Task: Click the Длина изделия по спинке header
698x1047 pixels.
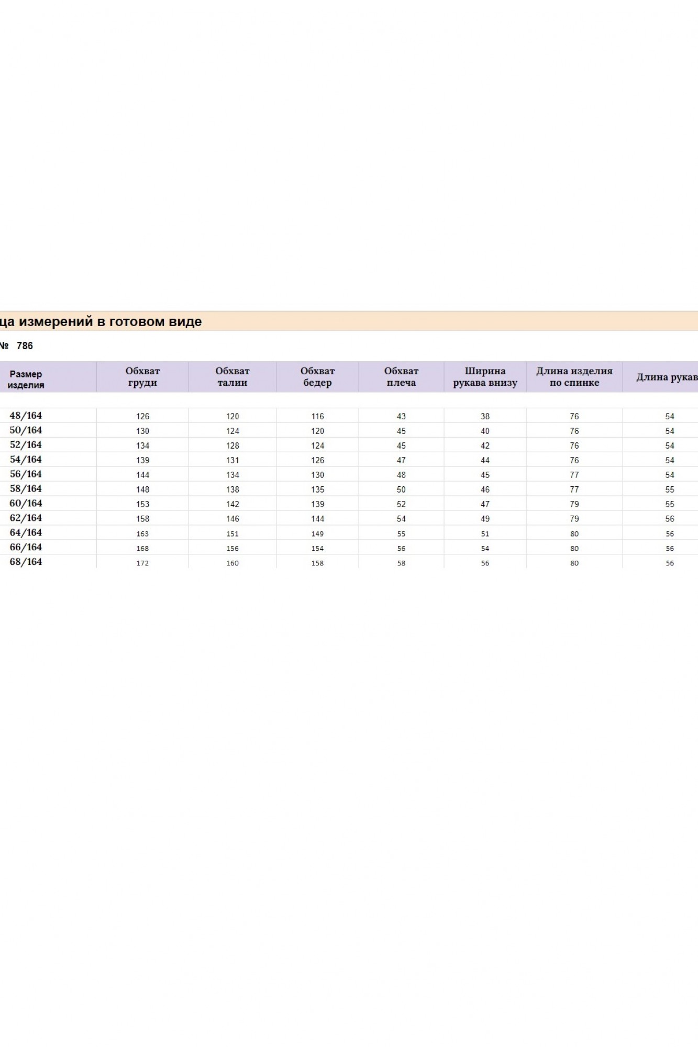Action: [574, 376]
